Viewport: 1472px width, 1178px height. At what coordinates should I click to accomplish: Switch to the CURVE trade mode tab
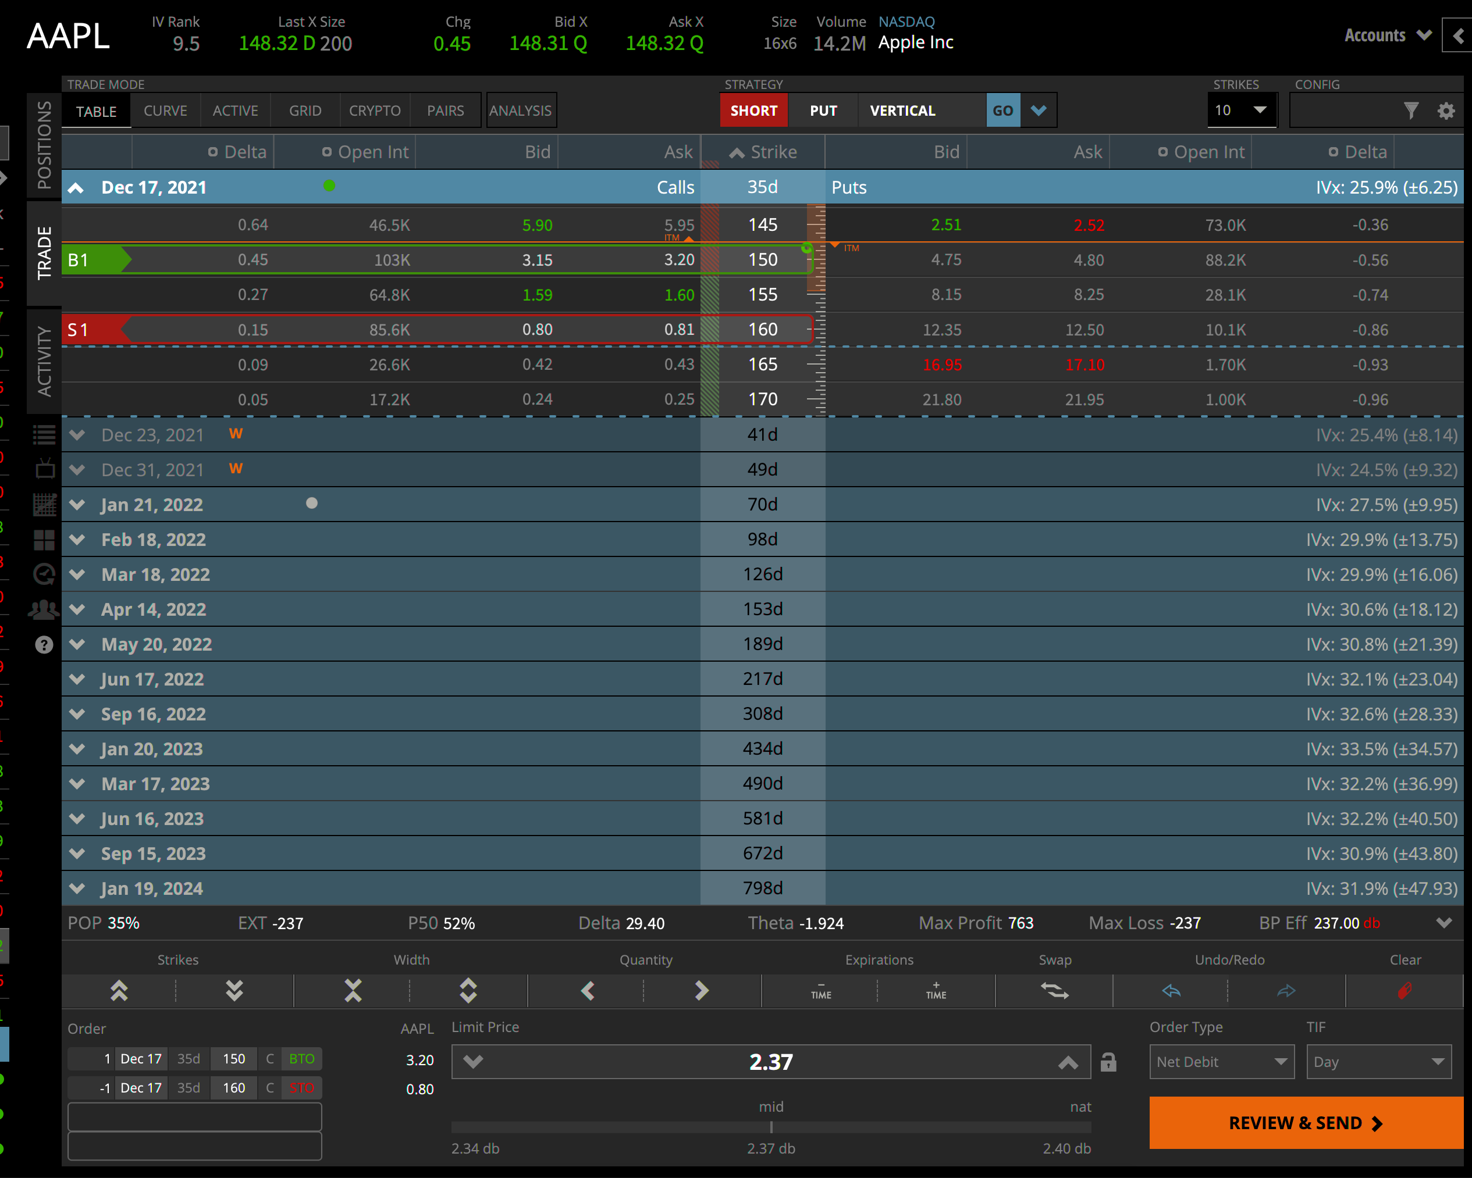click(x=165, y=110)
